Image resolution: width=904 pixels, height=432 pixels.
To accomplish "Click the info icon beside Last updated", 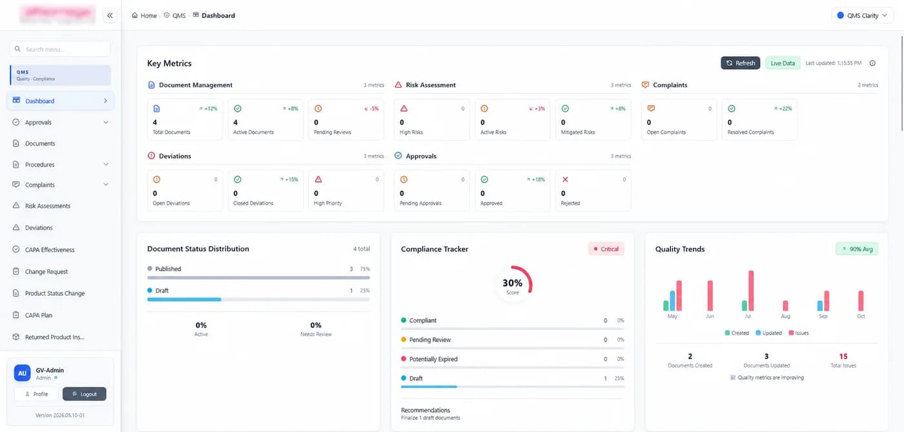I will (872, 63).
